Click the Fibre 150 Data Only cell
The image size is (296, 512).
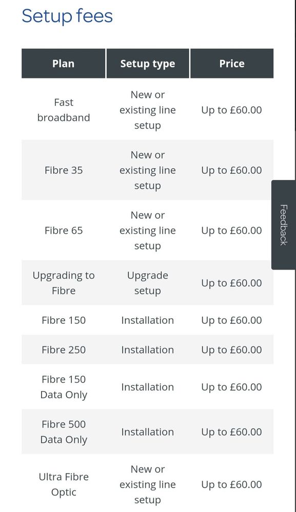tap(64, 387)
